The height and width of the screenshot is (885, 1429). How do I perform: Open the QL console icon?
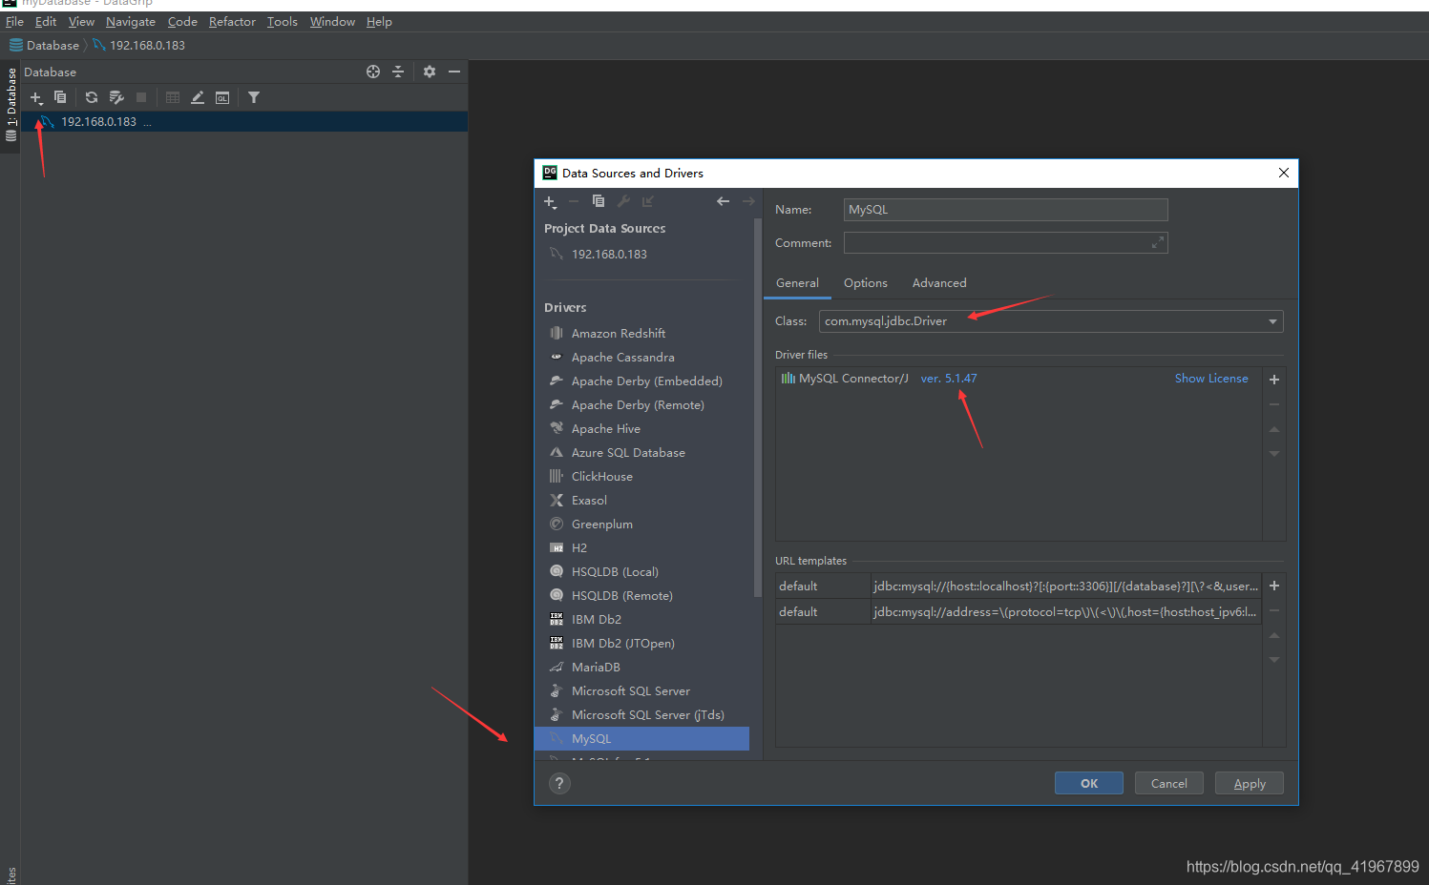pyautogui.click(x=222, y=97)
